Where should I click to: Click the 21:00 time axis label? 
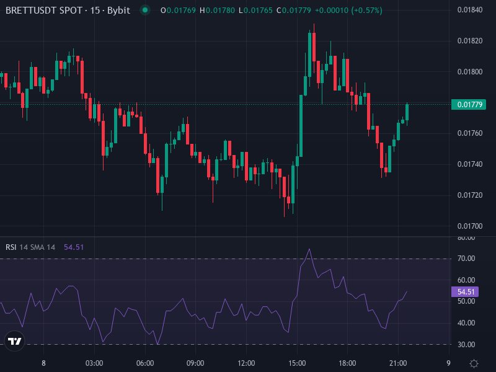[398, 363]
